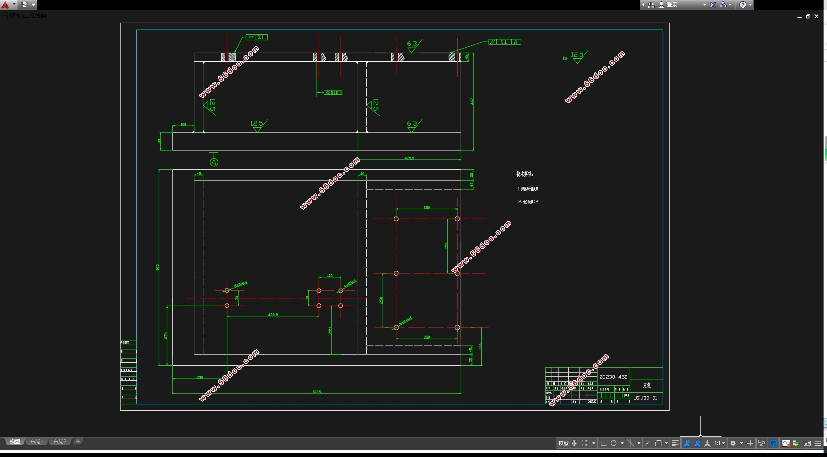
Task: Collapse the InfoCenter left arrow
Action: 643,5
